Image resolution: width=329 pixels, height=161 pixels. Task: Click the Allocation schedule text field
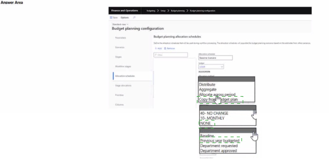tap(215, 58)
